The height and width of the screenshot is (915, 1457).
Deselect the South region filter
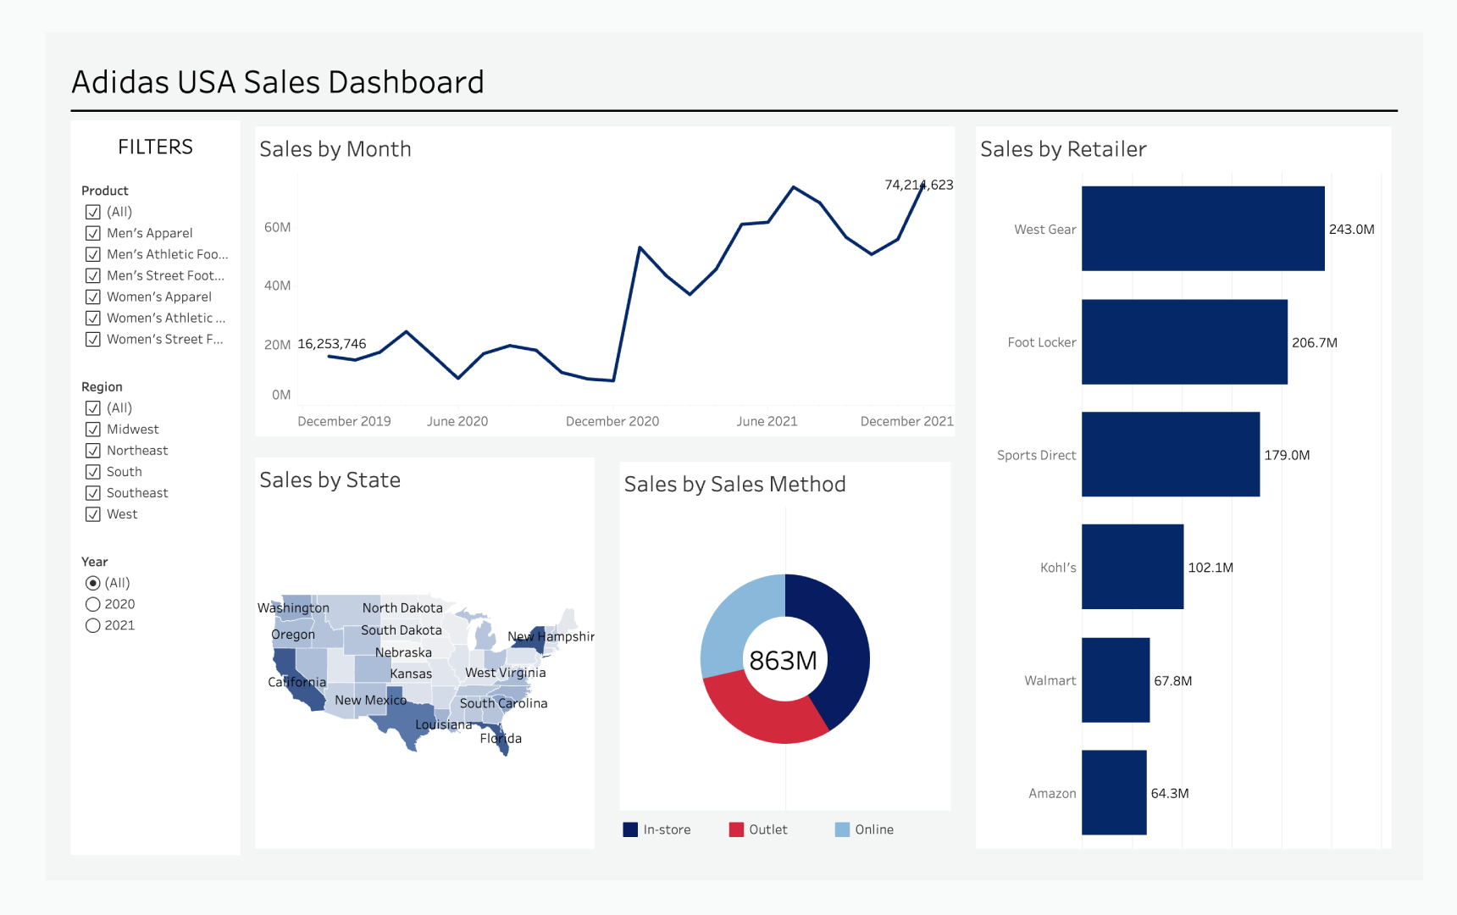pos(93,471)
